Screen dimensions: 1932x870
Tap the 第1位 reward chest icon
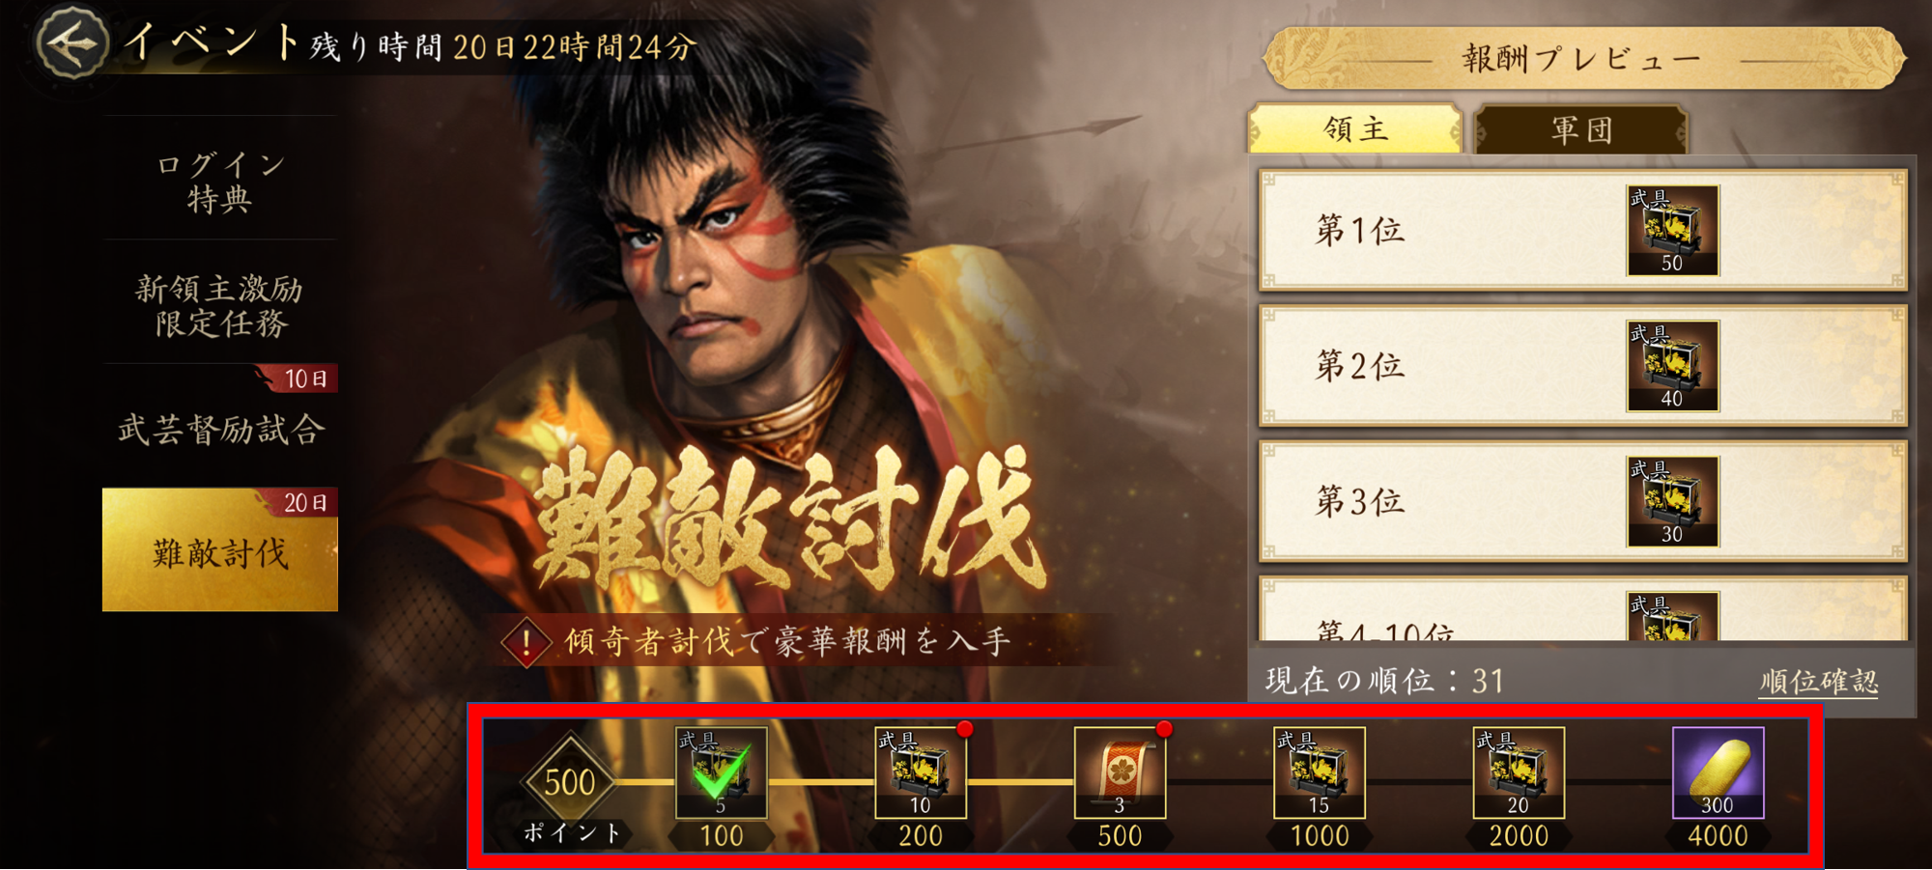pyautogui.click(x=1672, y=231)
